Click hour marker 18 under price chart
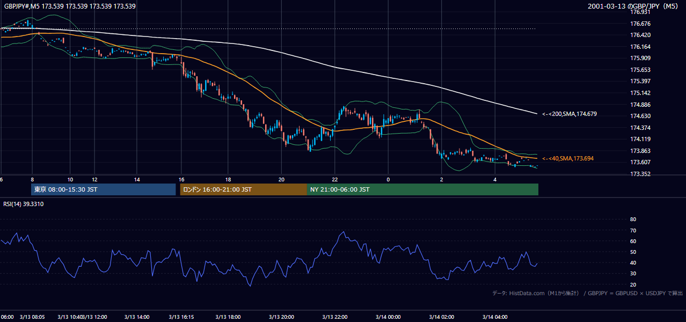This screenshot has height=322, width=686. click(x=228, y=179)
